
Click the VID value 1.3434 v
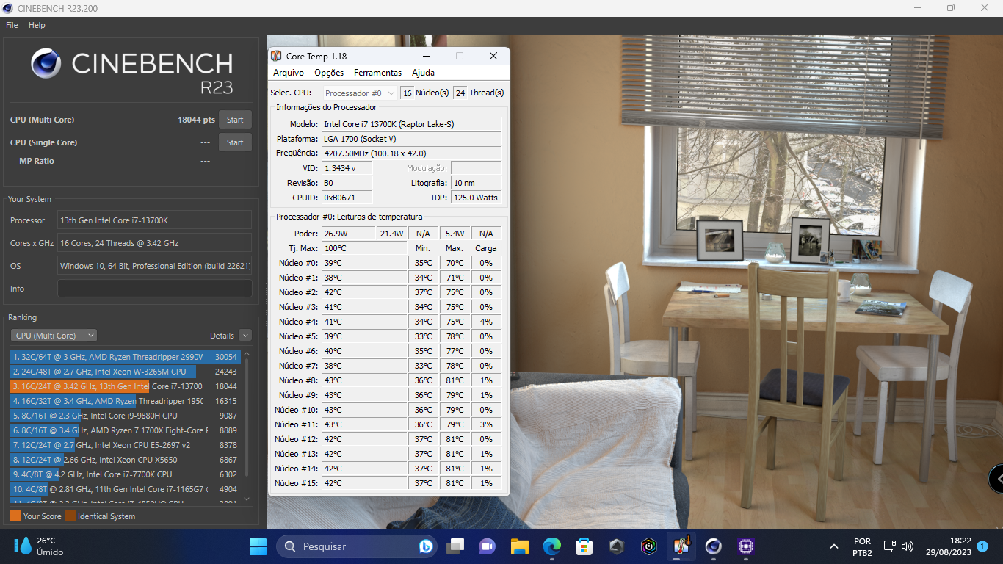[347, 168]
